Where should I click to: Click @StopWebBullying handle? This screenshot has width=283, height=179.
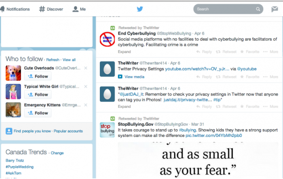pyautogui.click(x=174, y=34)
